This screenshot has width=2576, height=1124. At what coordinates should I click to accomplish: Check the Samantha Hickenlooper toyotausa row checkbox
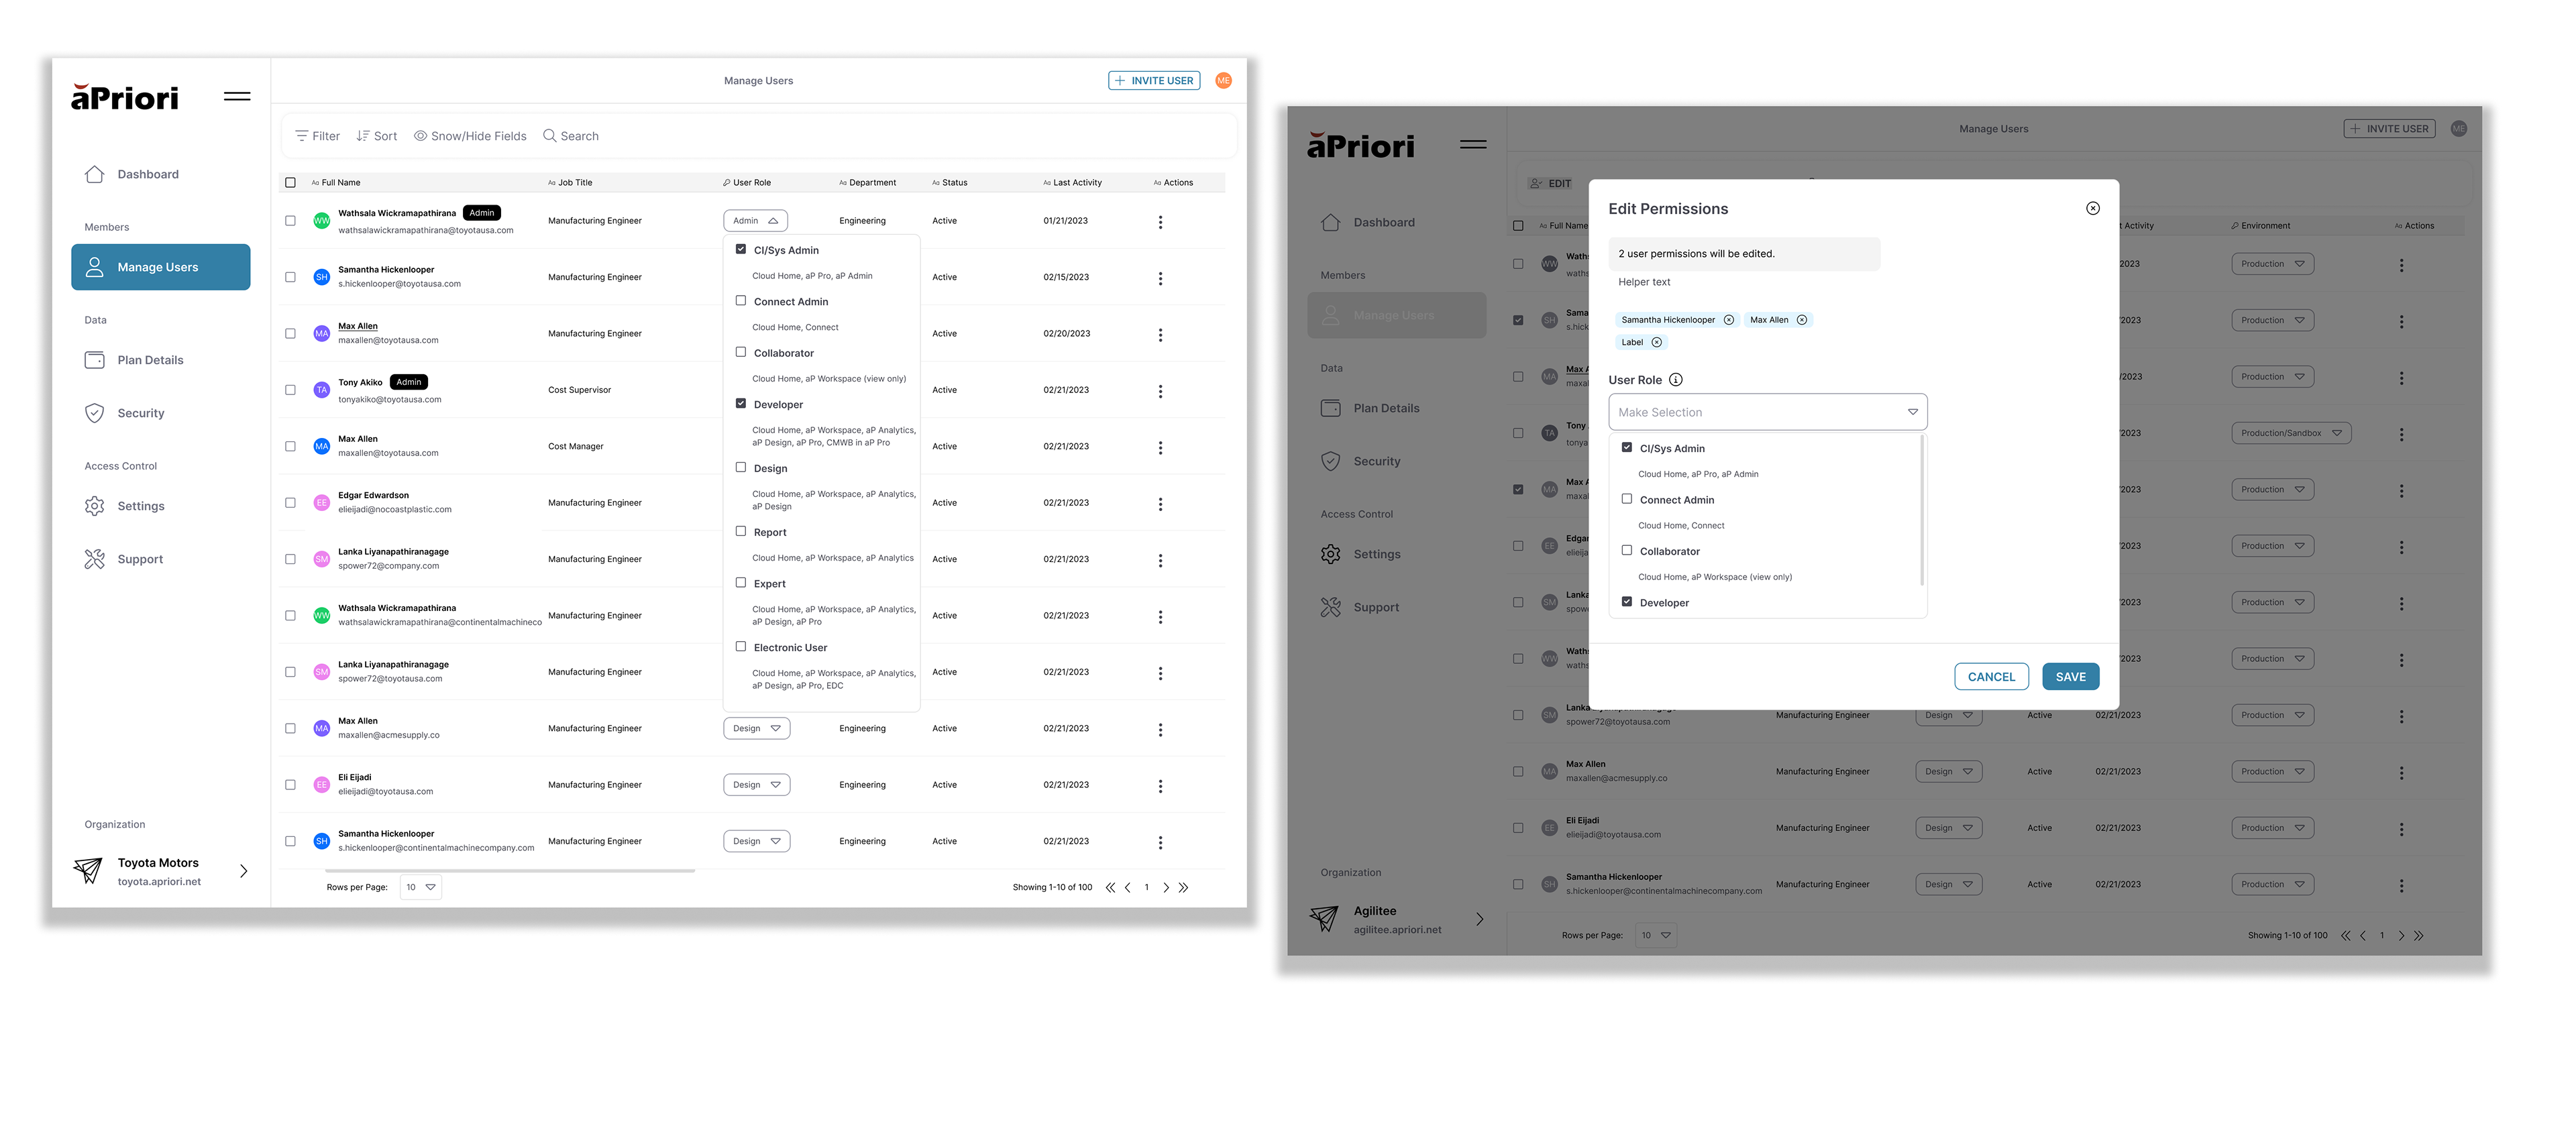point(291,277)
